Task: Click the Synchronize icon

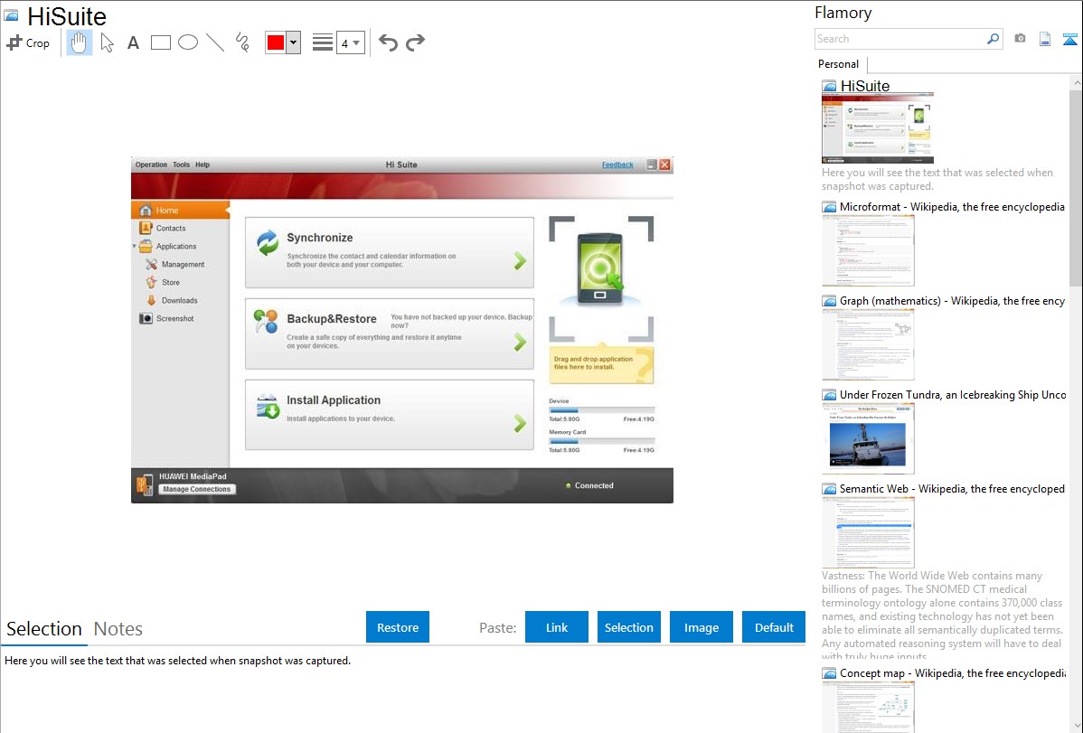Action: click(268, 242)
